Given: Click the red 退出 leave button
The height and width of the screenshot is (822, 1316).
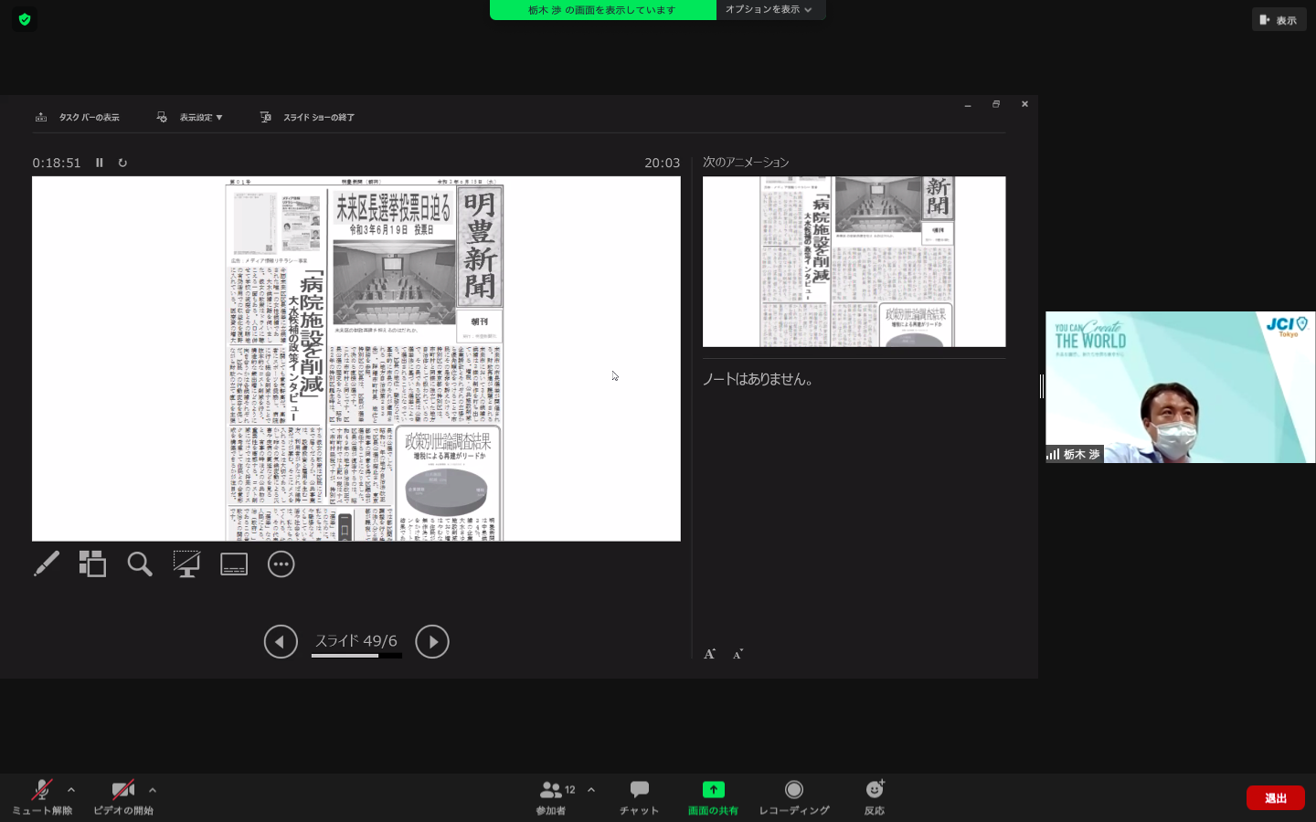Looking at the screenshot, I should click(1275, 797).
